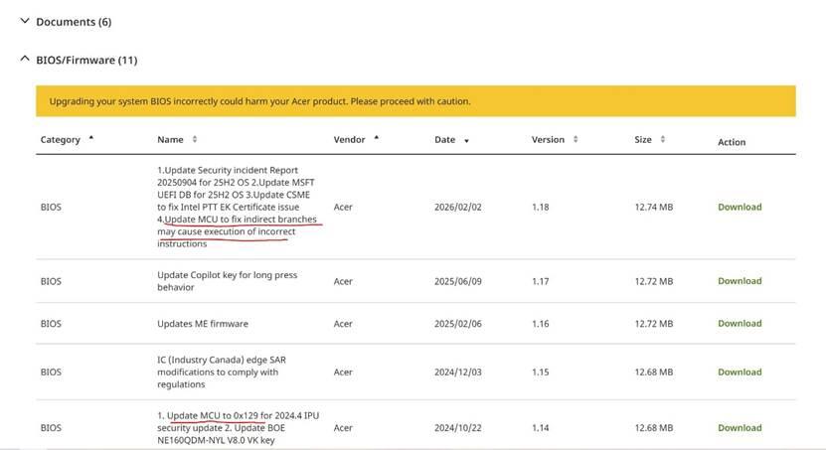Sort by Size using arrow icon

coord(662,139)
